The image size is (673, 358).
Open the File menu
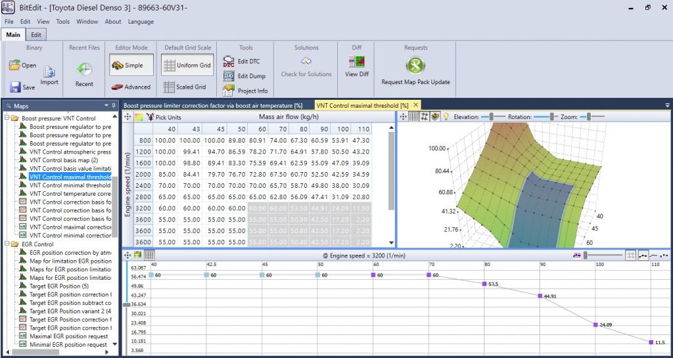(x=9, y=22)
